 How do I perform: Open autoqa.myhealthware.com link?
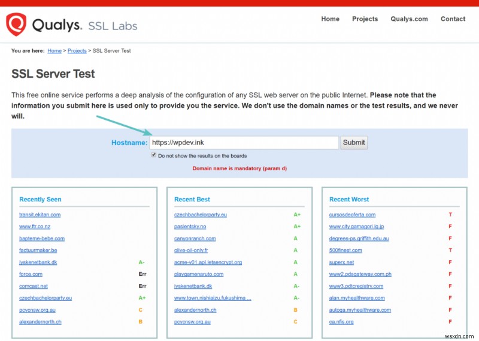click(x=360, y=310)
